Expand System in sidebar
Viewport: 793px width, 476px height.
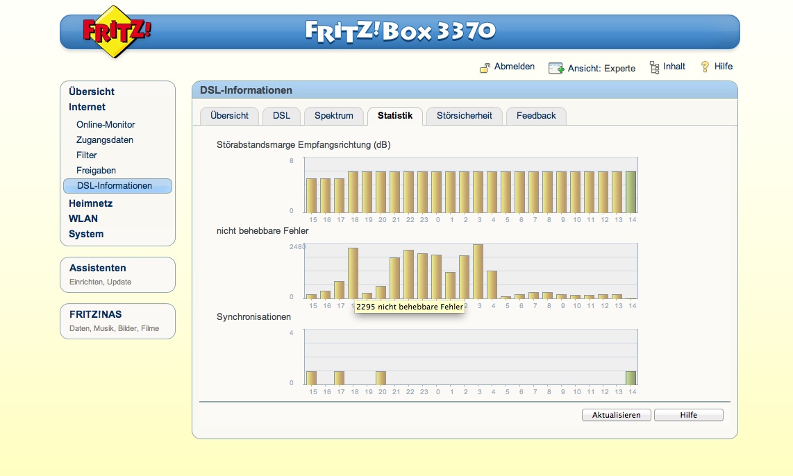(x=86, y=234)
